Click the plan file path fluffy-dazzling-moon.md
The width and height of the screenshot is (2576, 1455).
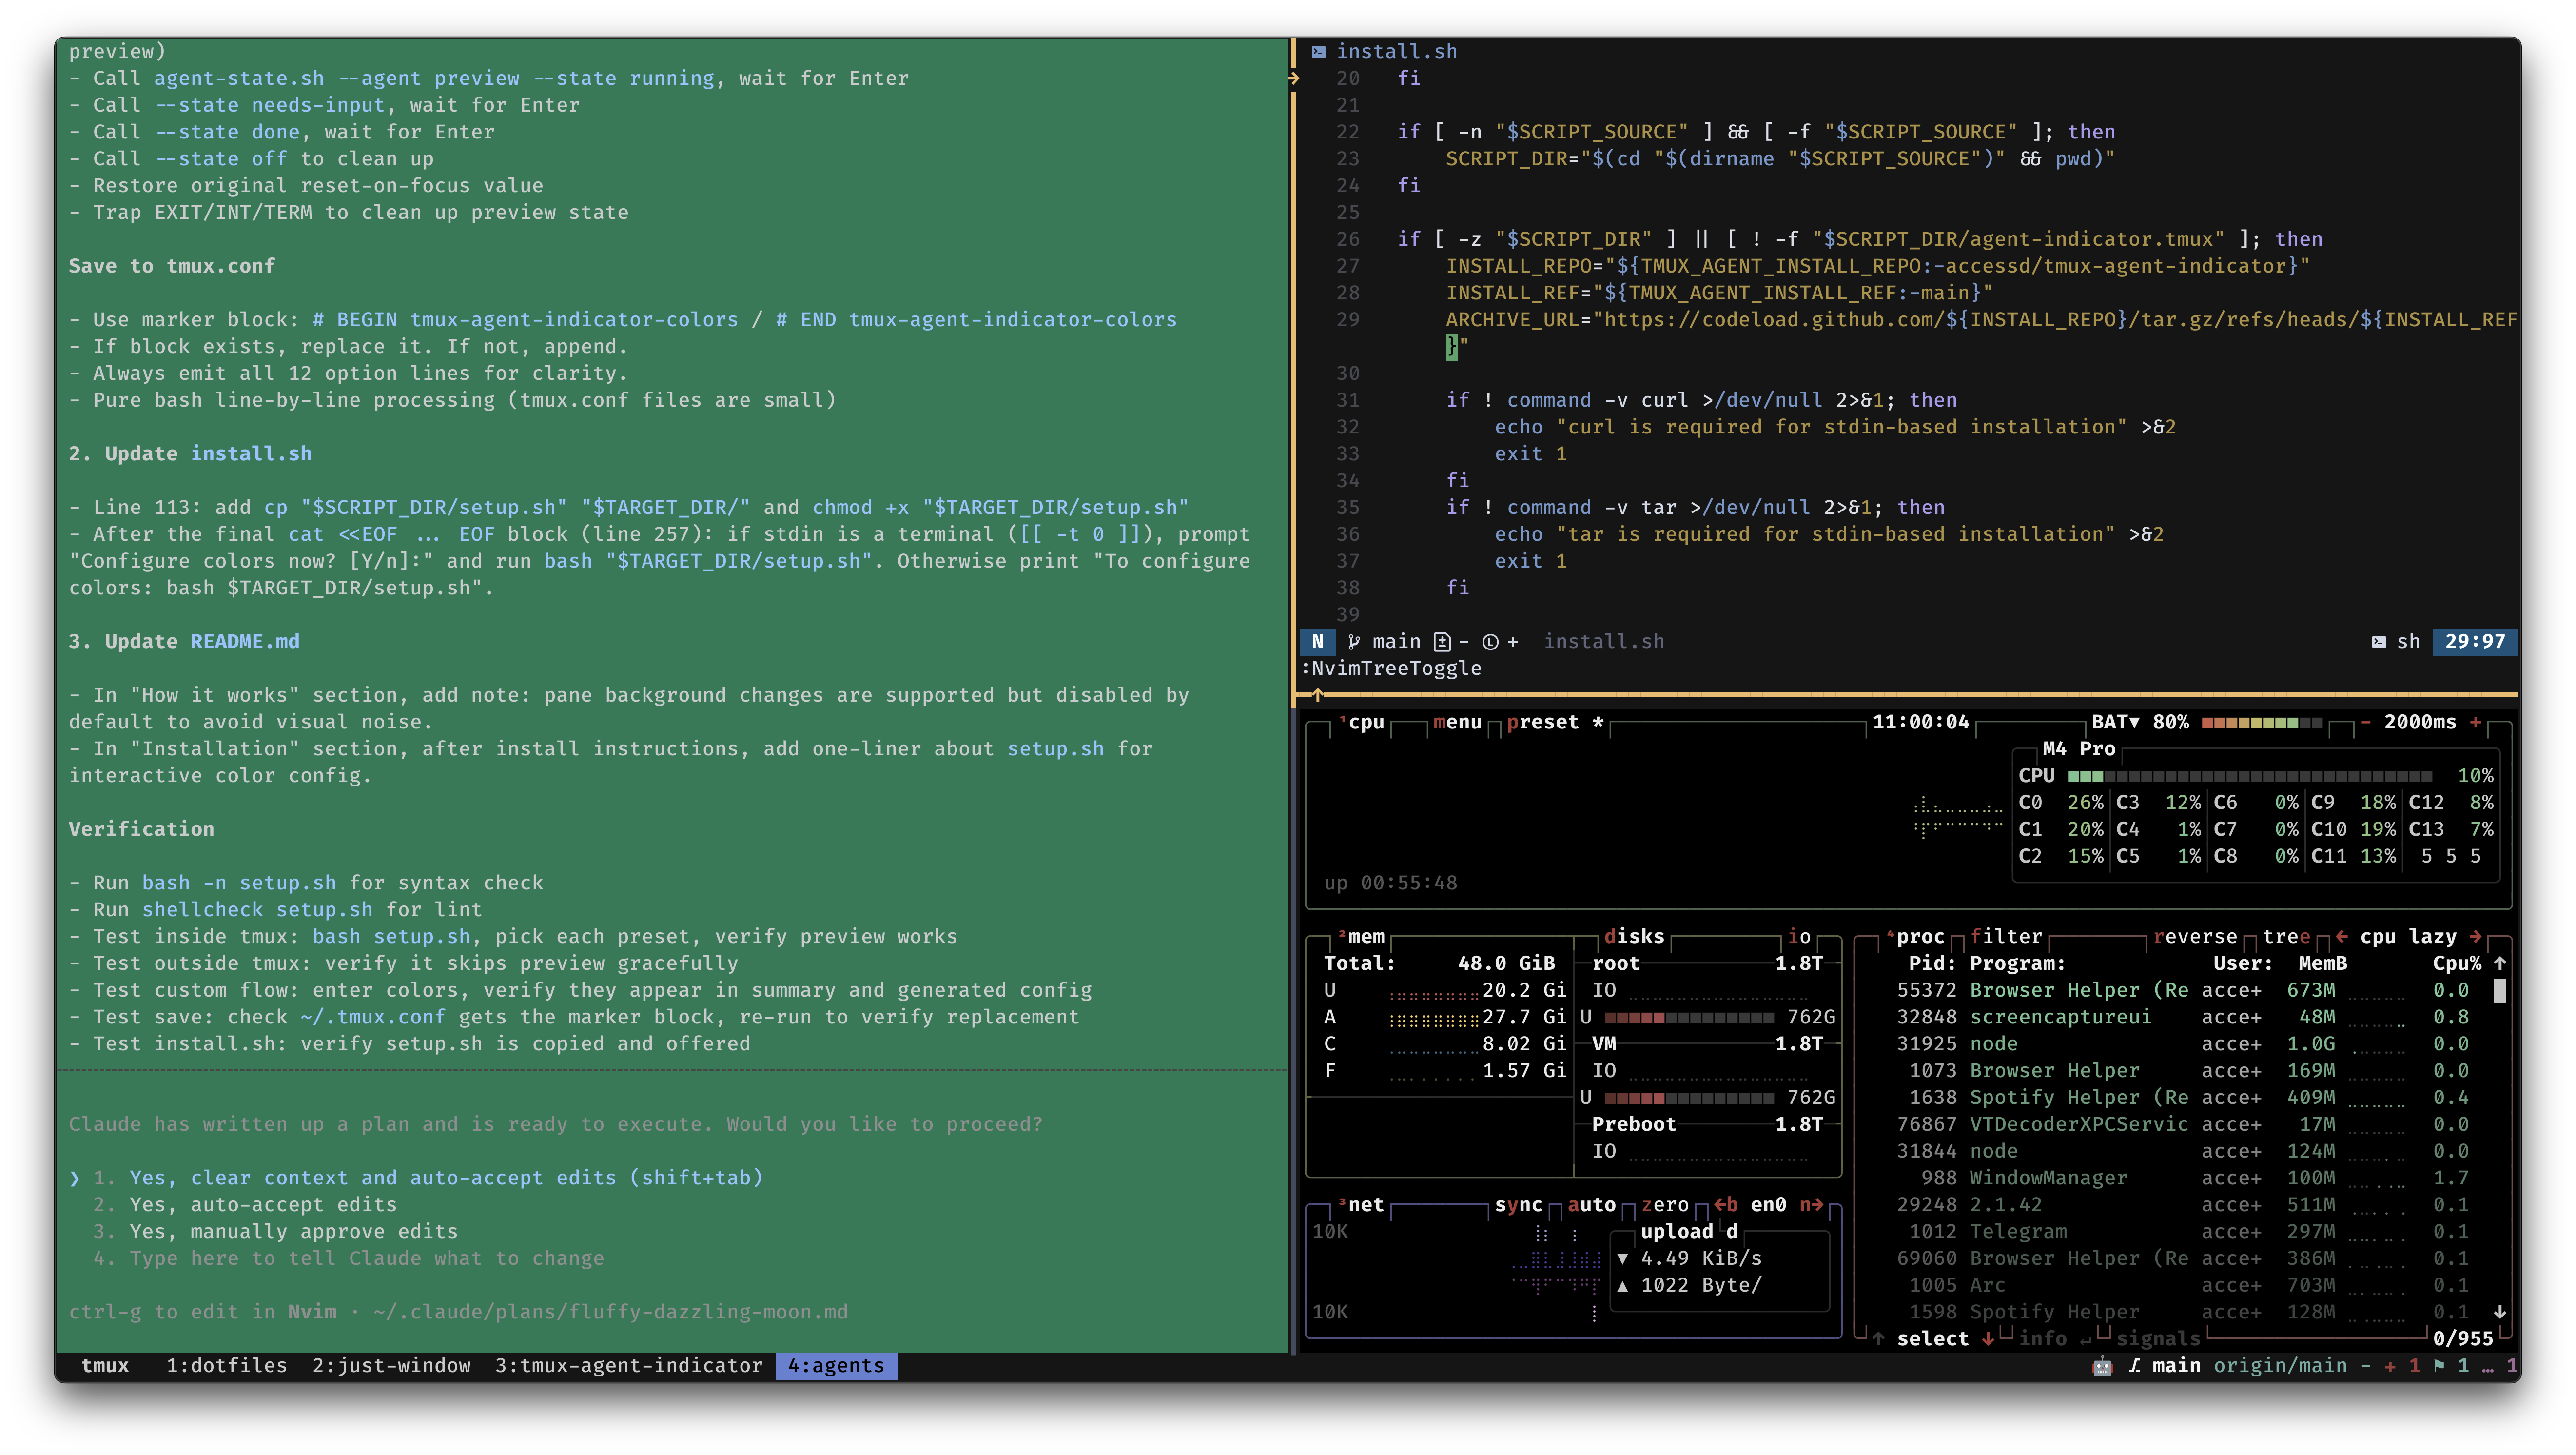coord(610,1311)
